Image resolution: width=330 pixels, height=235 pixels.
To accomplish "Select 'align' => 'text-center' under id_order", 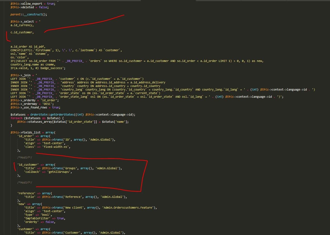I will [44, 143].
